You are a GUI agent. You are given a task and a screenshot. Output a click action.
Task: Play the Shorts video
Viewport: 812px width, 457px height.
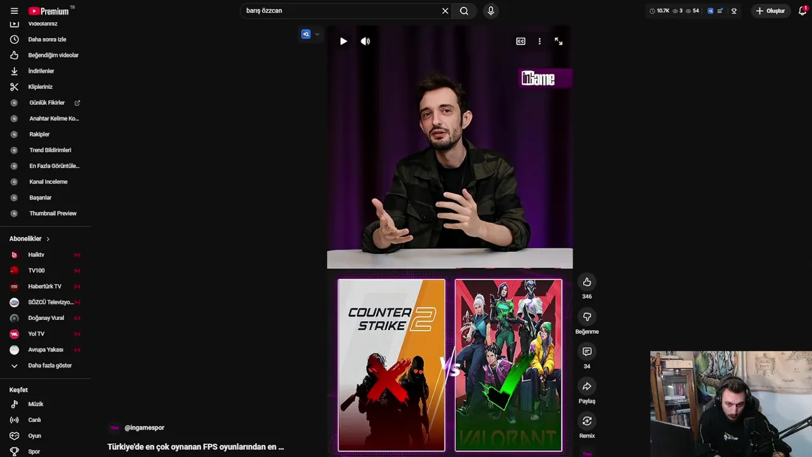click(x=343, y=41)
